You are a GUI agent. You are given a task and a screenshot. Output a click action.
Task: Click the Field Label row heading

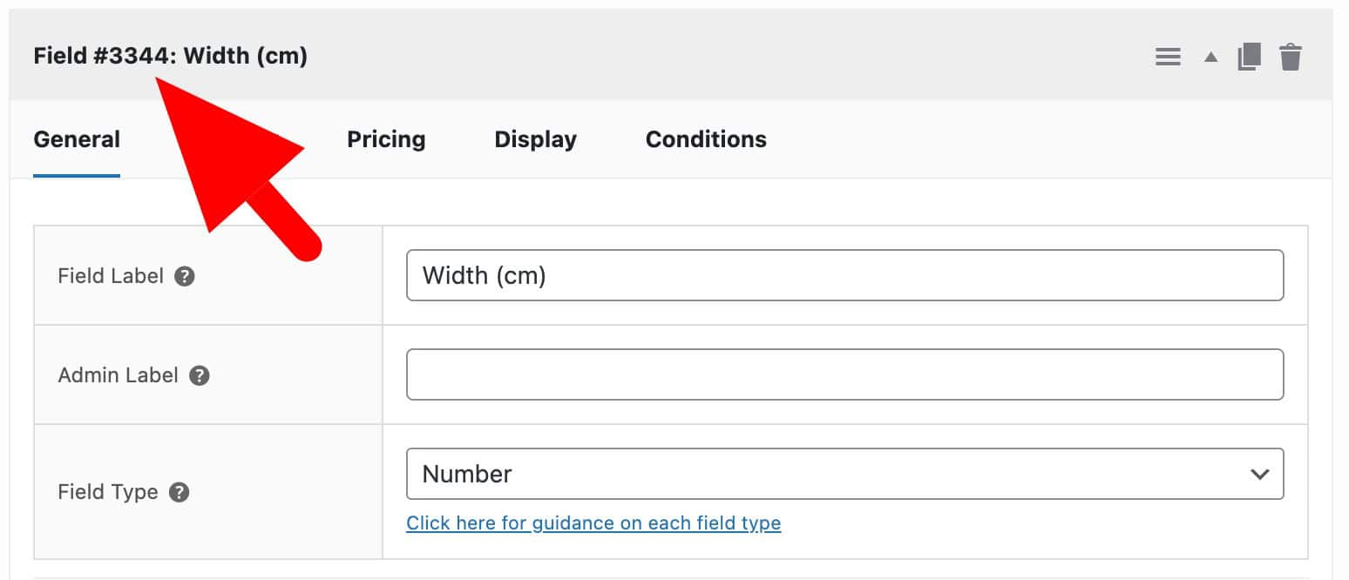tap(109, 276)
